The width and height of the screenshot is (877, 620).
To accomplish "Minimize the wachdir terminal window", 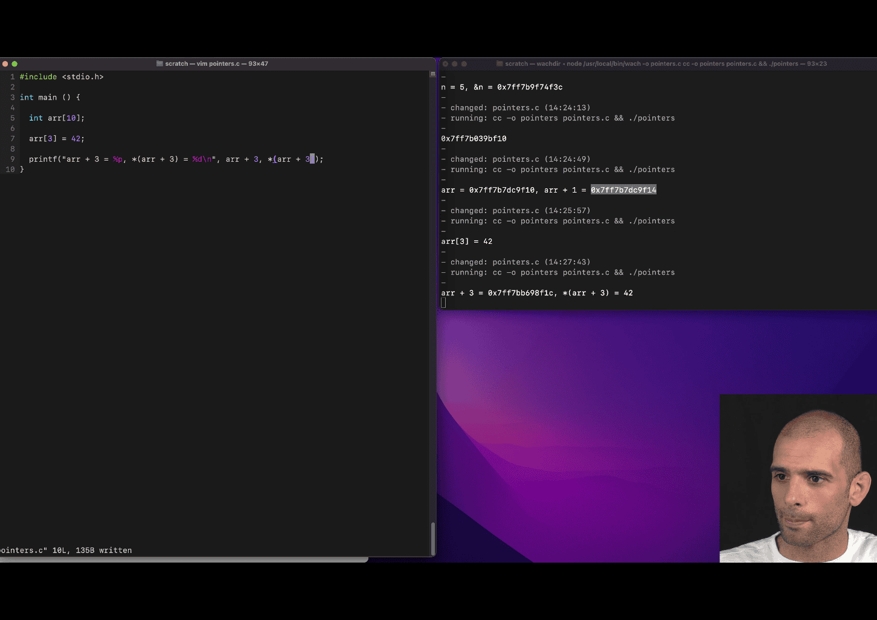I will click(455, 63).
